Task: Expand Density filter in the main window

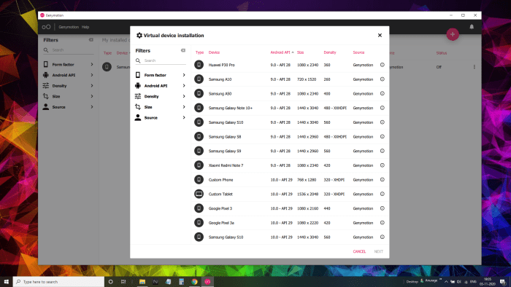Action: click(x=68, y=85)
